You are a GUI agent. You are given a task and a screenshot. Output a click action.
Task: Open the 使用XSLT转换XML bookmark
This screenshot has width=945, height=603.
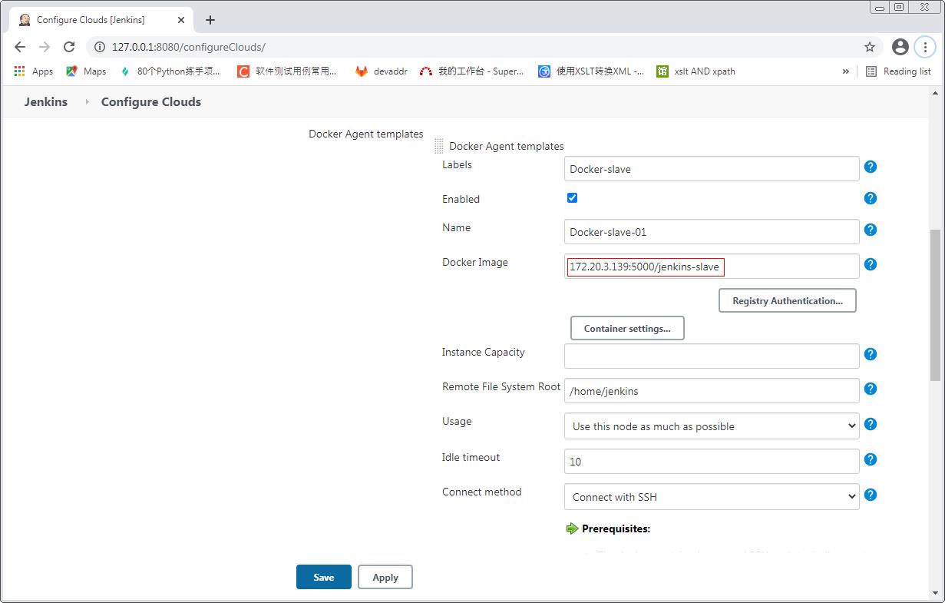[x=590, y=71]
